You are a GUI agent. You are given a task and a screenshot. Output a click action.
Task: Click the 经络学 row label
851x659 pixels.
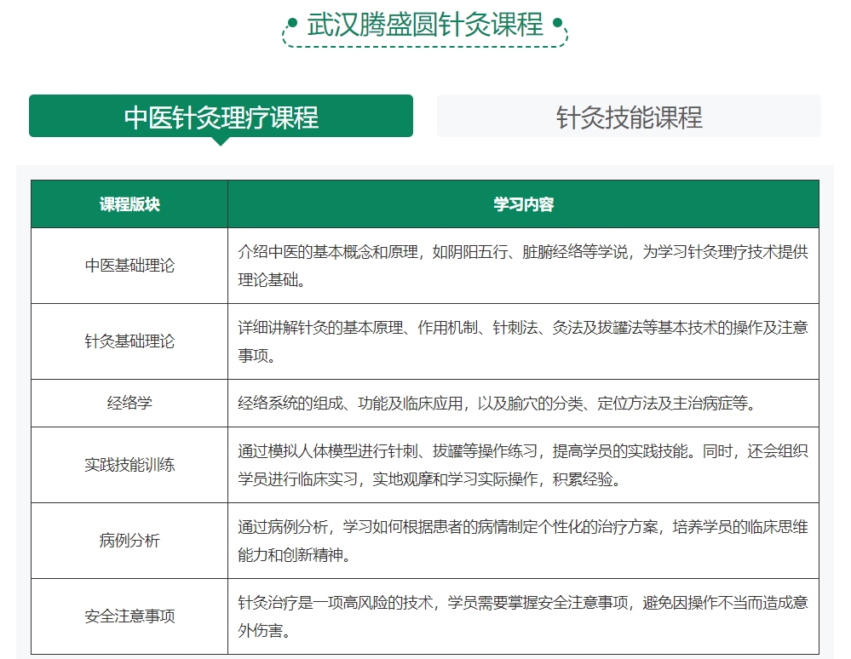click(129, 403)
